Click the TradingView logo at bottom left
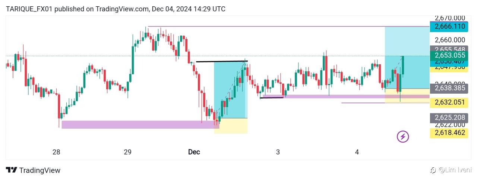 point(33,170)
